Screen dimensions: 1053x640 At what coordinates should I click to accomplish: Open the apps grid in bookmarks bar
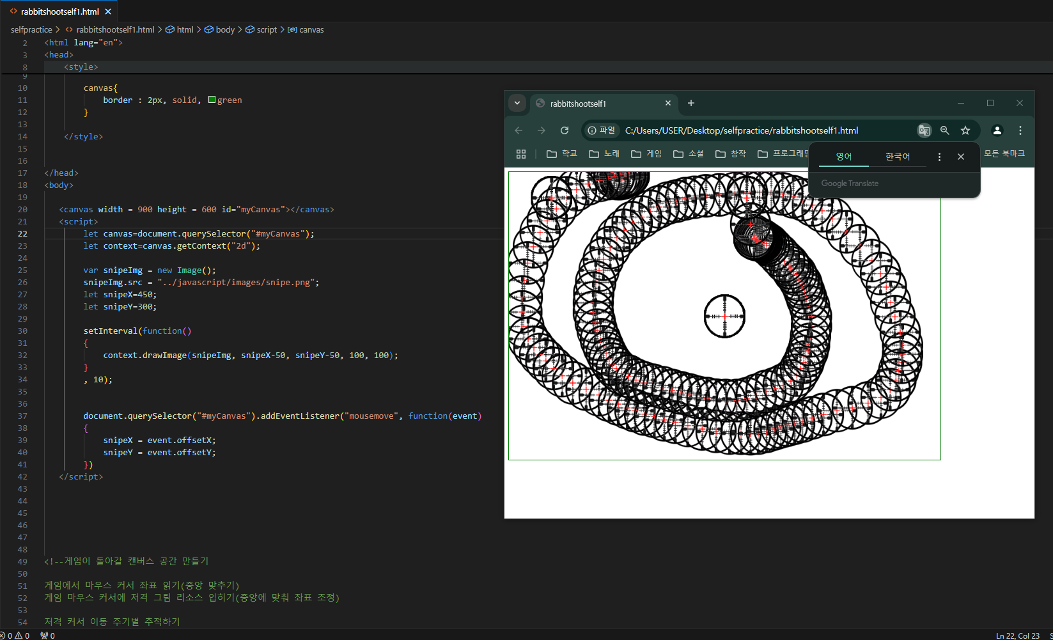point(521,154)
